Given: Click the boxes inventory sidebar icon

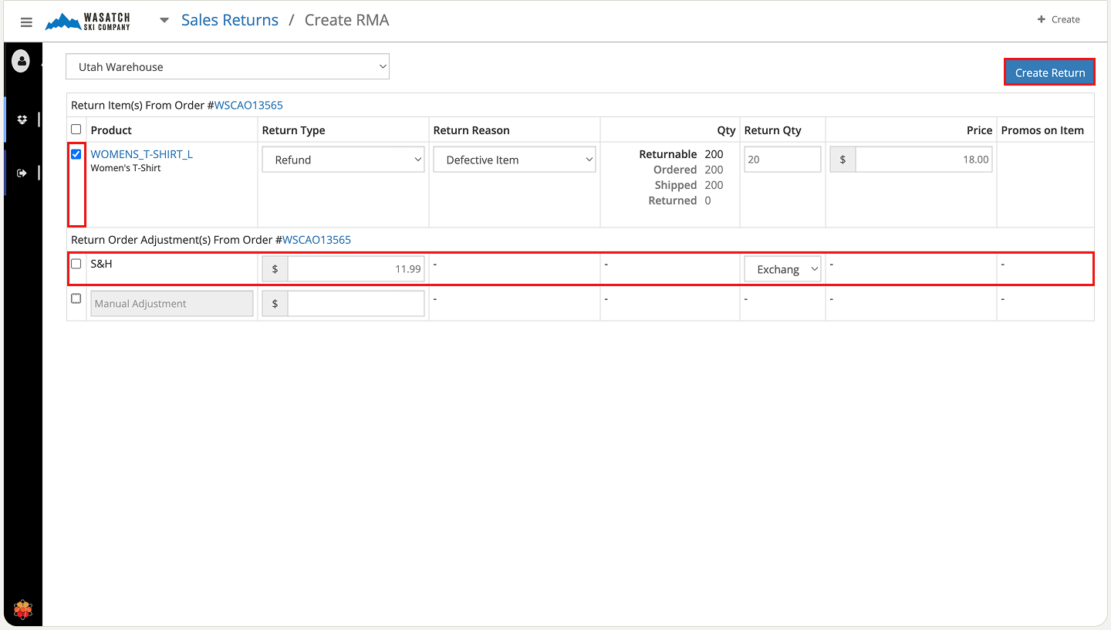Looking at the screenshot, I should [x=22, y=120].
